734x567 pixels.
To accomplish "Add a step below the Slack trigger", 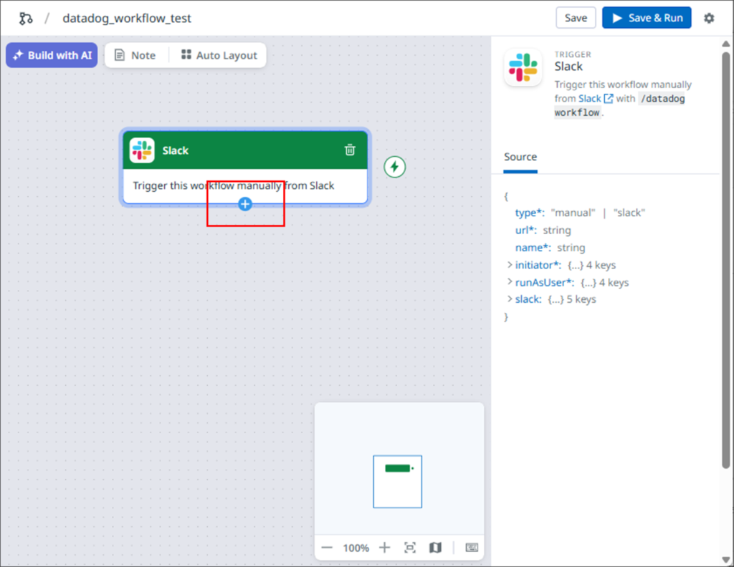I will tap(245, 204).
